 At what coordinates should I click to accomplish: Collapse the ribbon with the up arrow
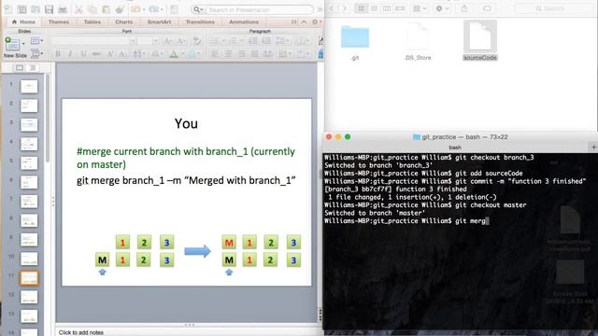click(304, 21)
